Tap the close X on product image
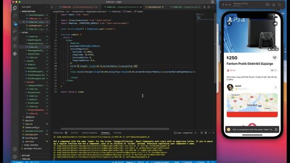Screen dimensions: 290x163 [229, 24]
